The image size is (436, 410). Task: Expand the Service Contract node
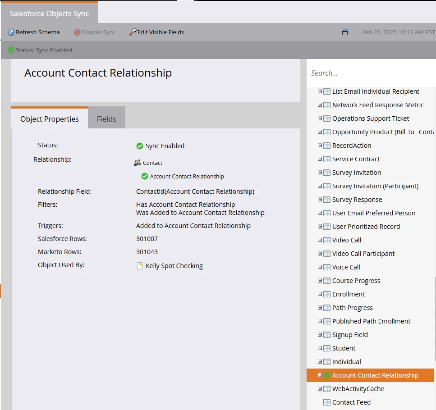320,159
